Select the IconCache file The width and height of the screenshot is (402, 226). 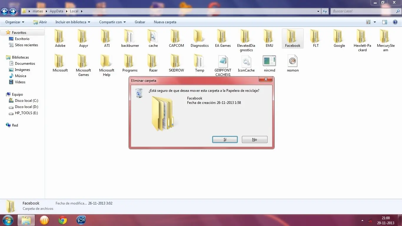click(246, 63)
